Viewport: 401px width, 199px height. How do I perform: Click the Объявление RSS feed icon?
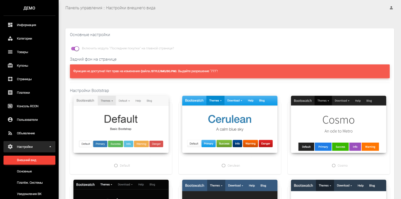(x=10, y=133)
